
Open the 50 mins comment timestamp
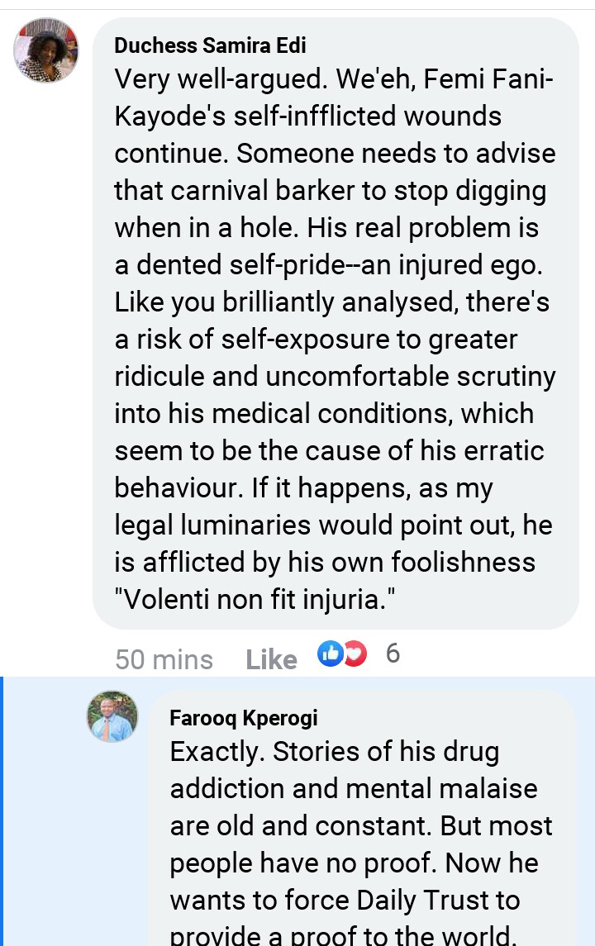(x=164, y=659)
